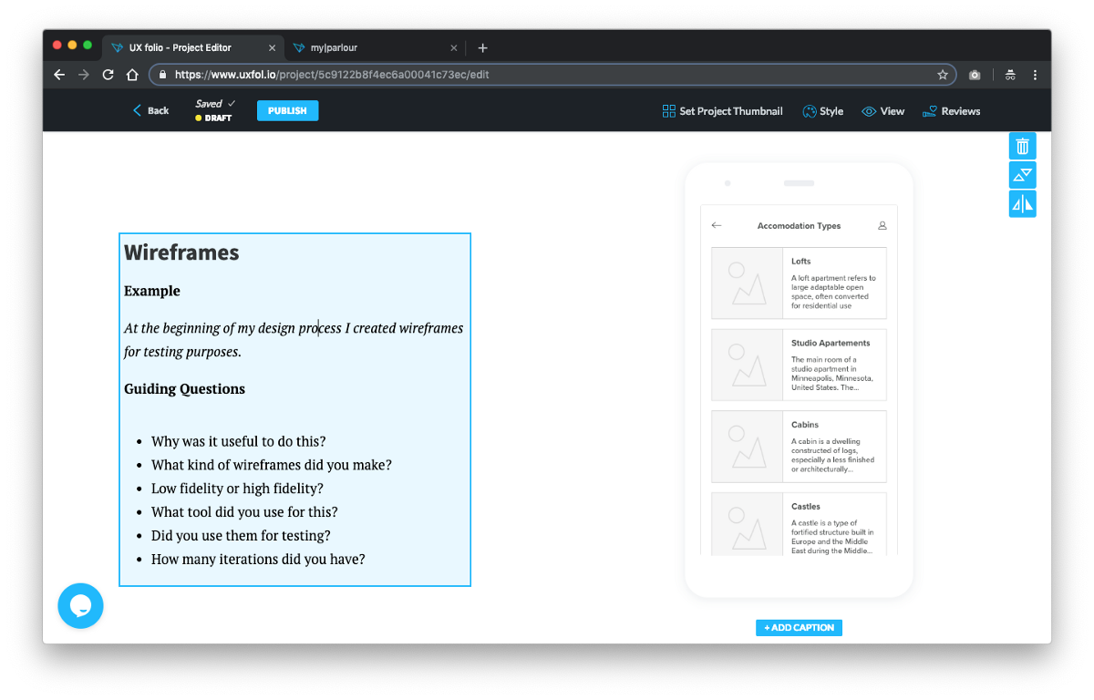Go to browser home page
Image resolution: width=1094 pixels, height=700 pixels.
point(132,75)
